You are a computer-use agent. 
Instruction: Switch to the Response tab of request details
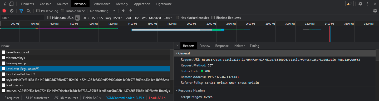coord(222,46)
